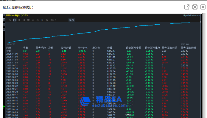Click the 最大浮亏金额 column header
Image resolution: width=207 pixels, height=118 pixels.
[x=134, y=48]
